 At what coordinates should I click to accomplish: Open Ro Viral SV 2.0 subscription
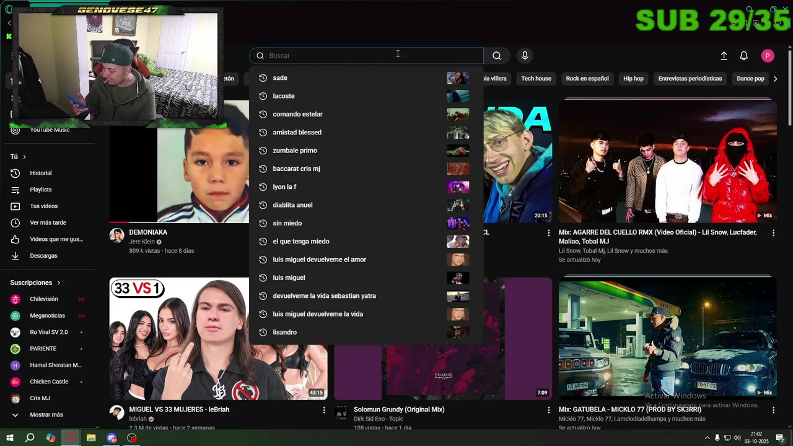[x=50, y=332]
